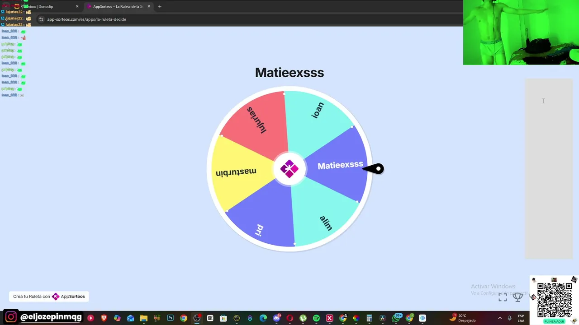The width and height of the screenshot is (579, 325).
Task: Click the webcam overlay video
Action: coord(521,32)
